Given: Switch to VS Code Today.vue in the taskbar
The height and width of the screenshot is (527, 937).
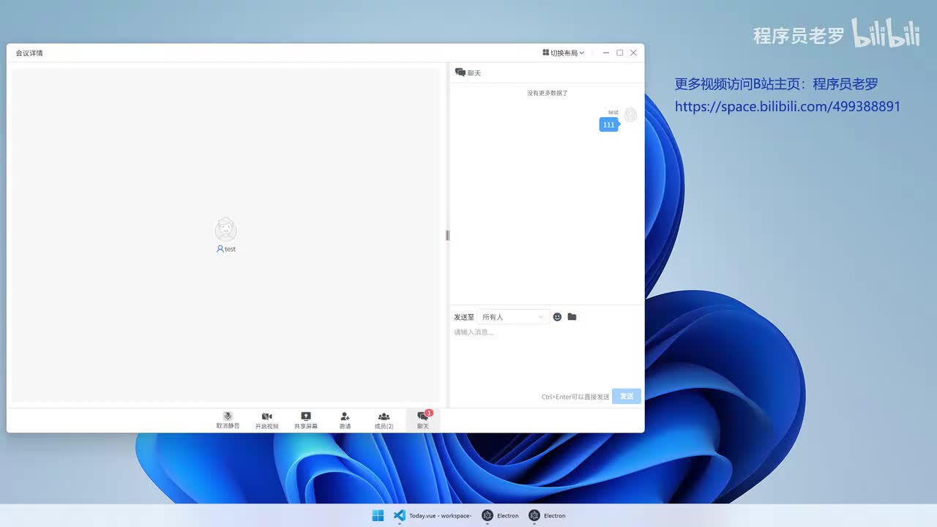Looking at the screenshot, I should pos(432,515).
